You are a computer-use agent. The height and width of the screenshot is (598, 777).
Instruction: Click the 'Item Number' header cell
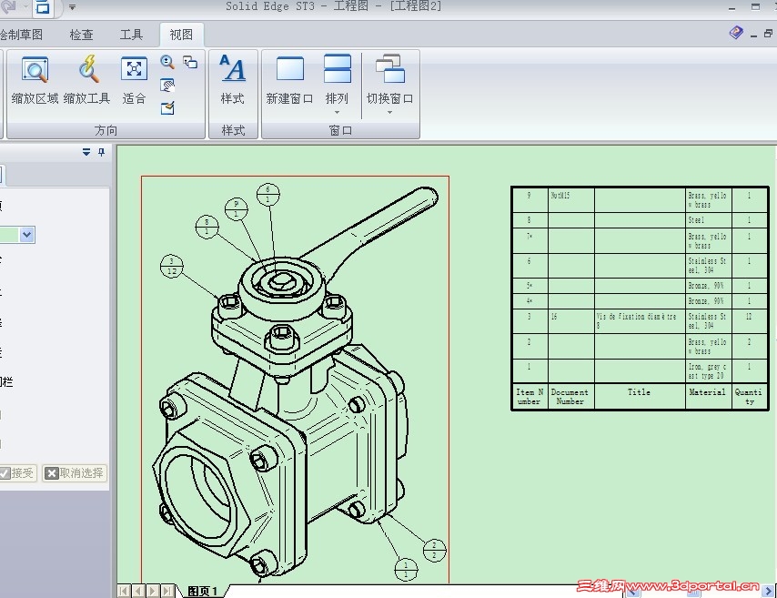(530, 396)
